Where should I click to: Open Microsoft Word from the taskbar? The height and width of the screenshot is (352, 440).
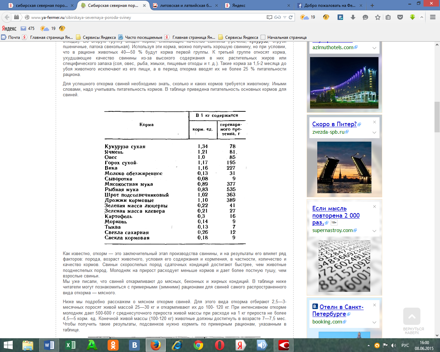[49, 345]
